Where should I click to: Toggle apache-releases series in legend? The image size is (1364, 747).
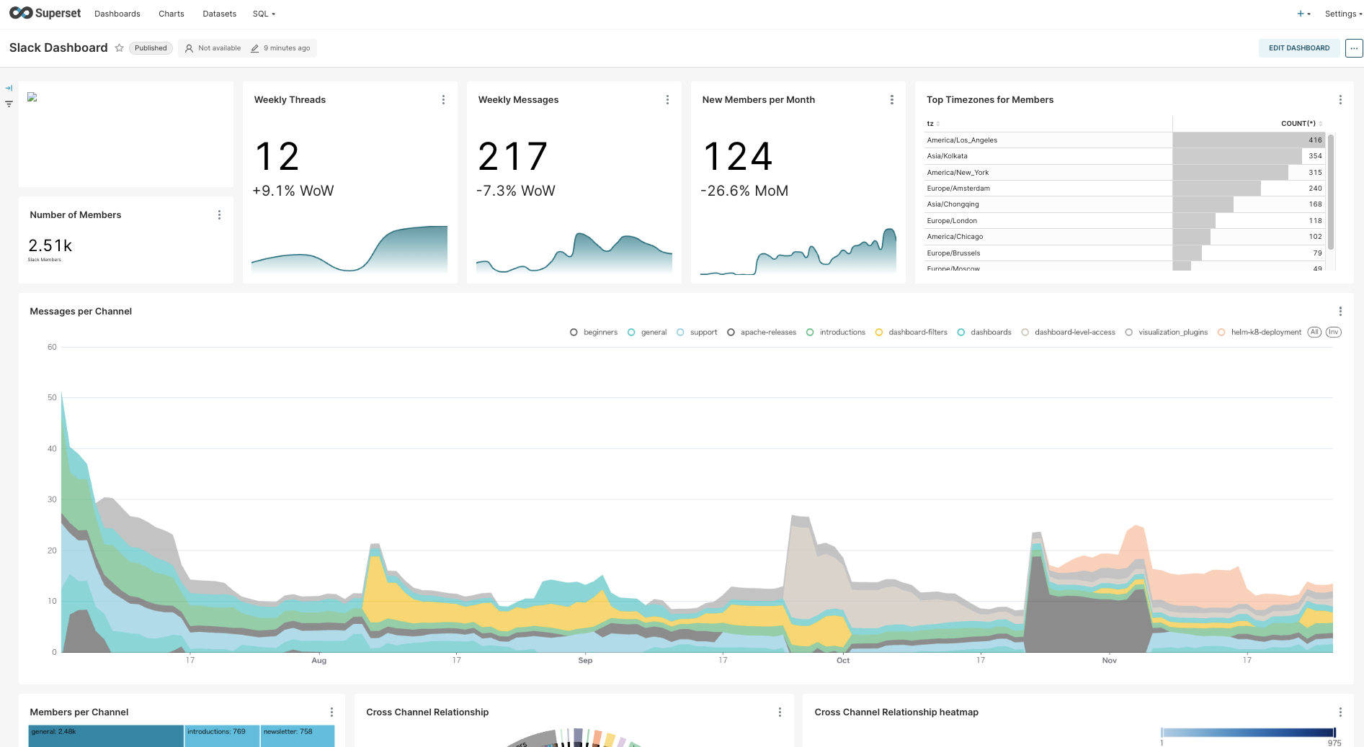(x=762, y=332)
